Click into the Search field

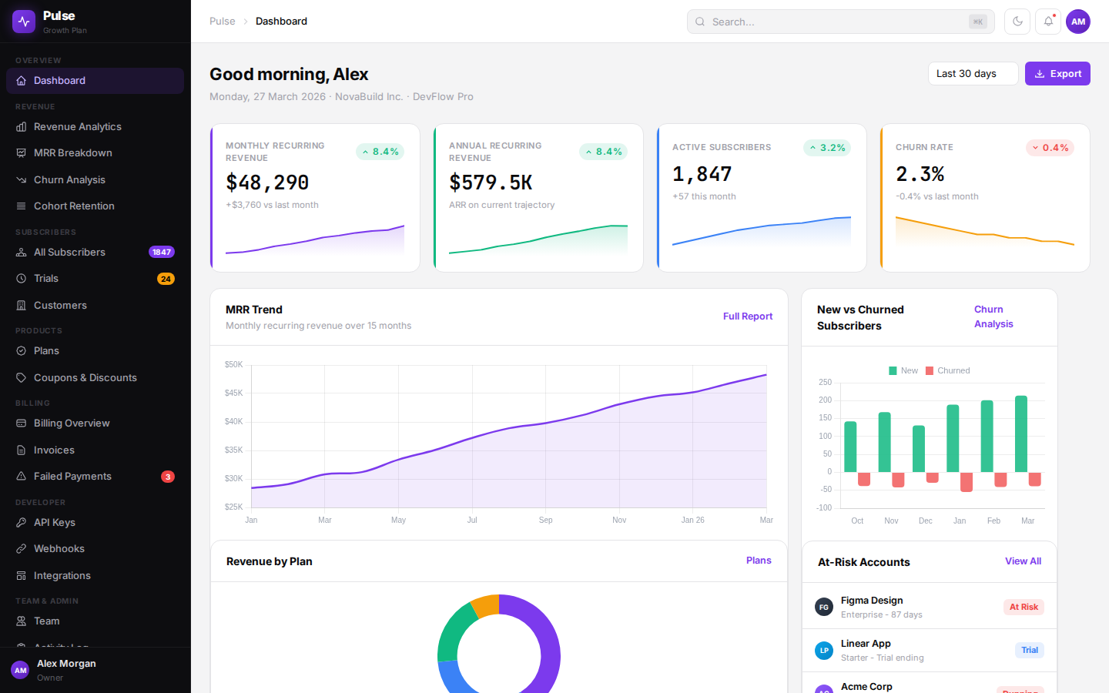[x=841, y=22]
